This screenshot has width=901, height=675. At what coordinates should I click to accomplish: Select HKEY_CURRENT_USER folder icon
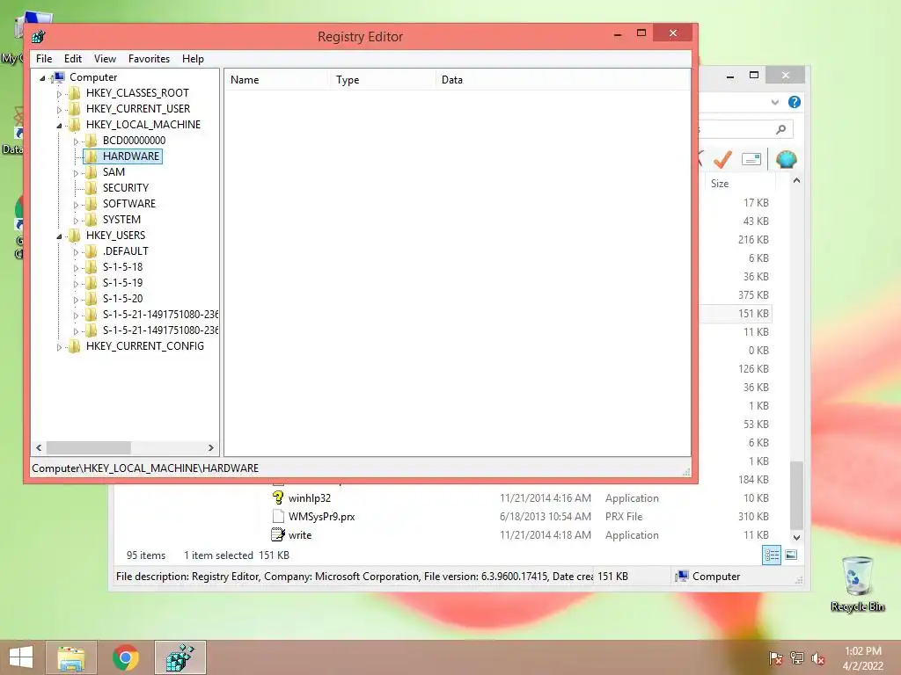[x=75, y=109]
